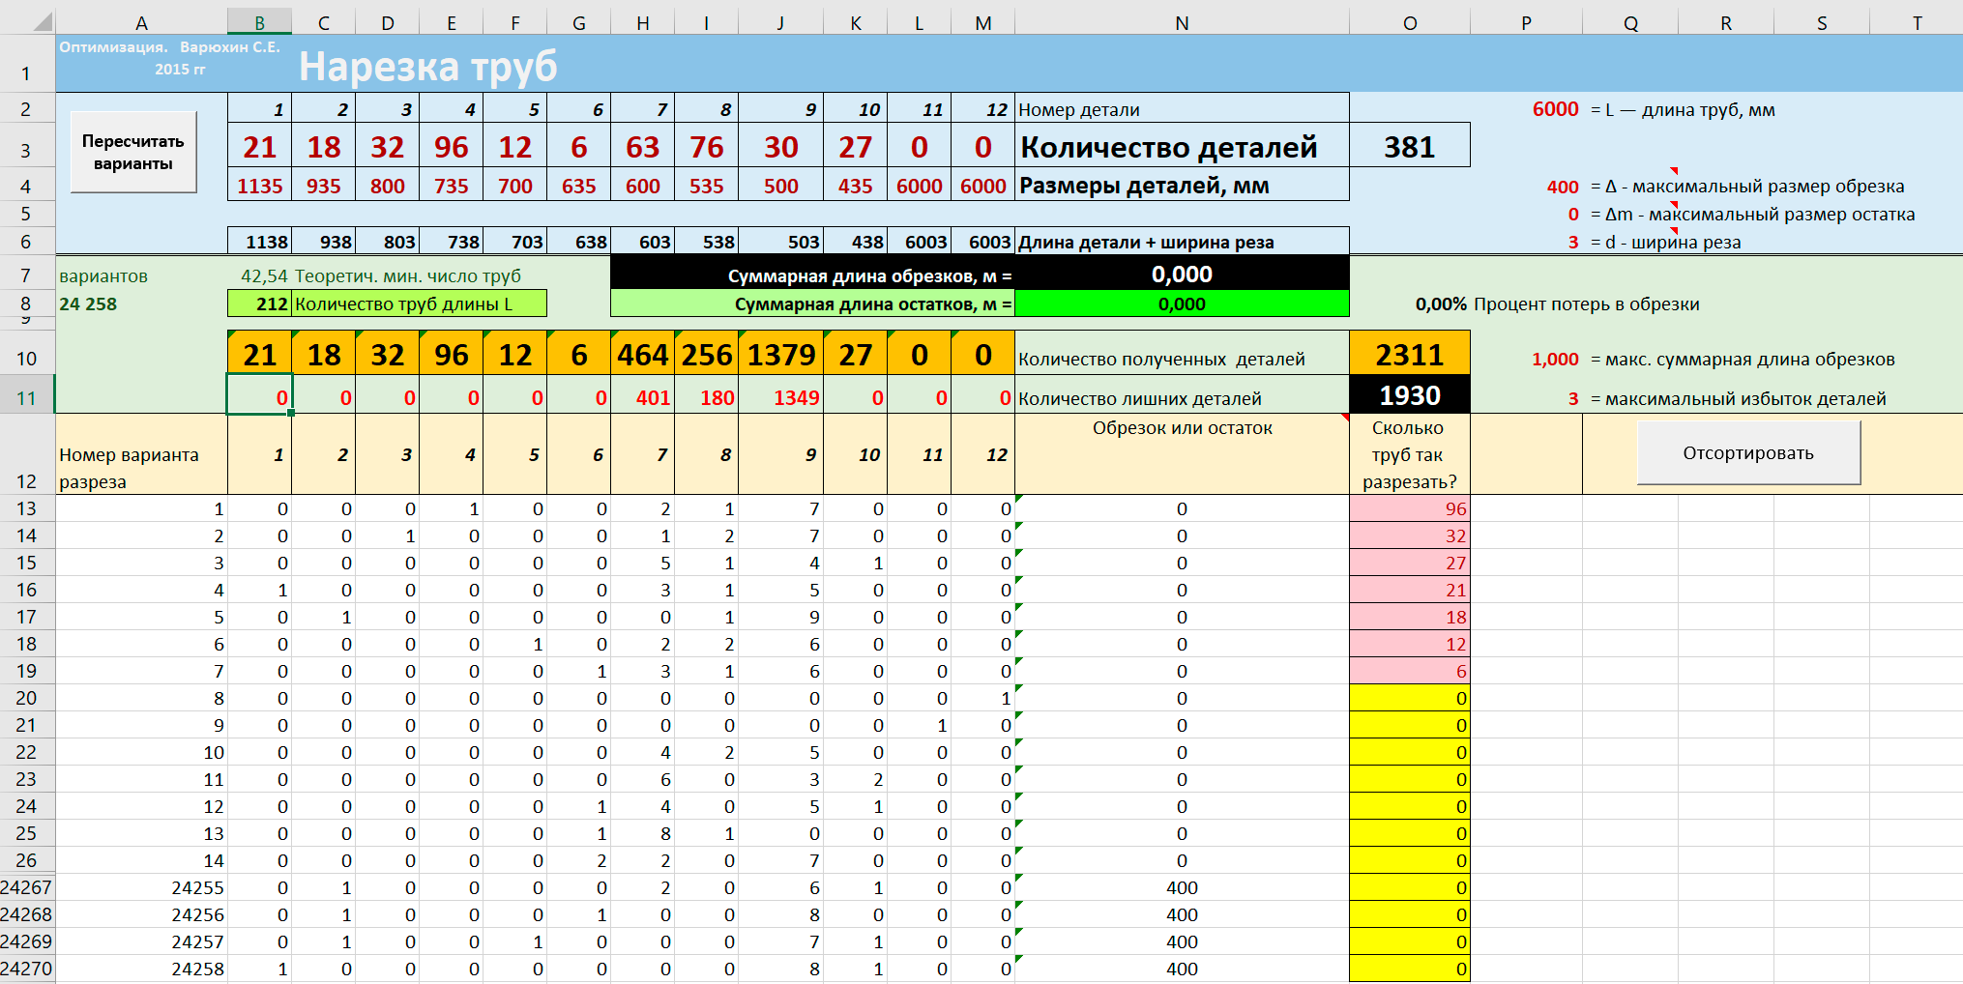Select the green Суммарная длина остатков value 0,000

coord(1182,304)
